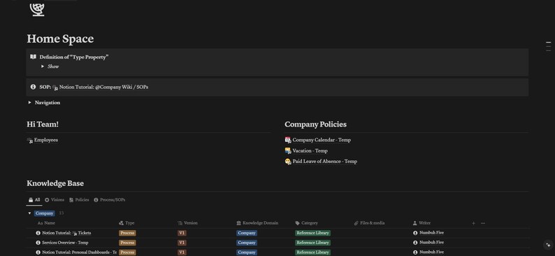Image resolution: width=555 pixels, height=256 pixels.
Task: Open Services Overview - Temp row
Action: (65, 243)
